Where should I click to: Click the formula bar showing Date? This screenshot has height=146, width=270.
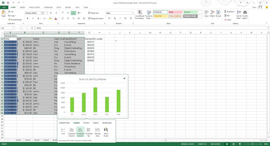152,28
